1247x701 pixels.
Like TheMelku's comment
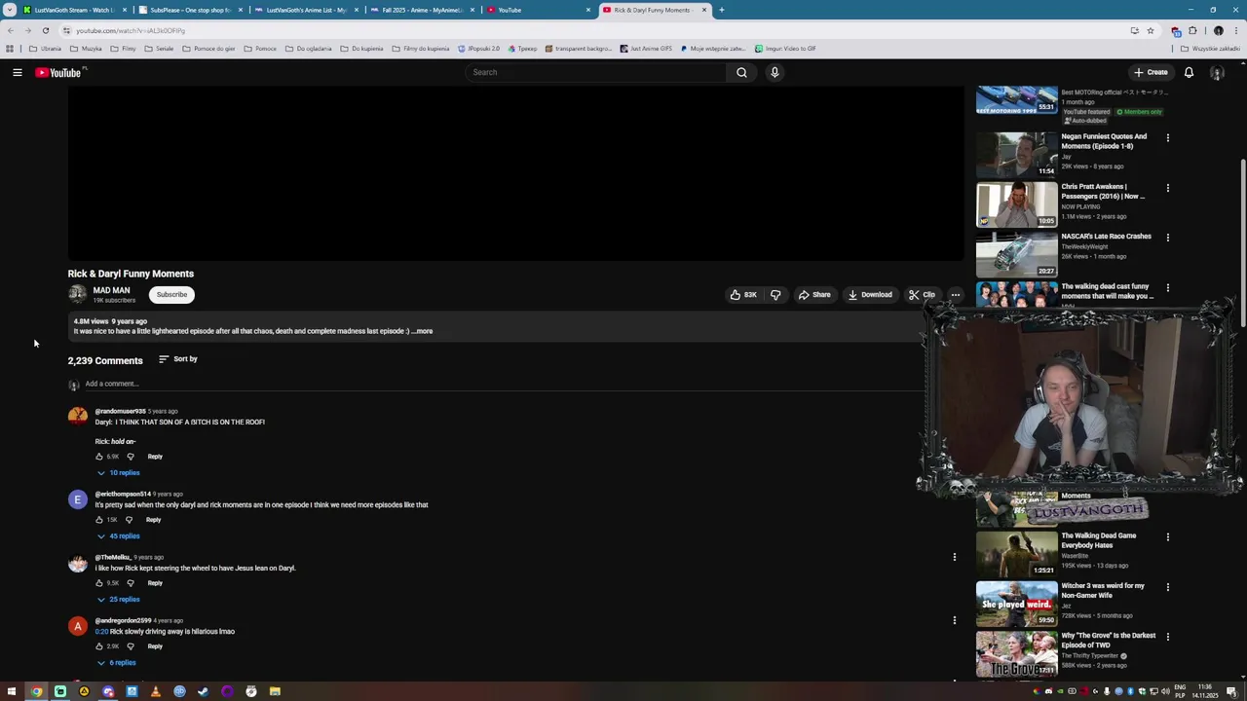[x=99, y=583]
